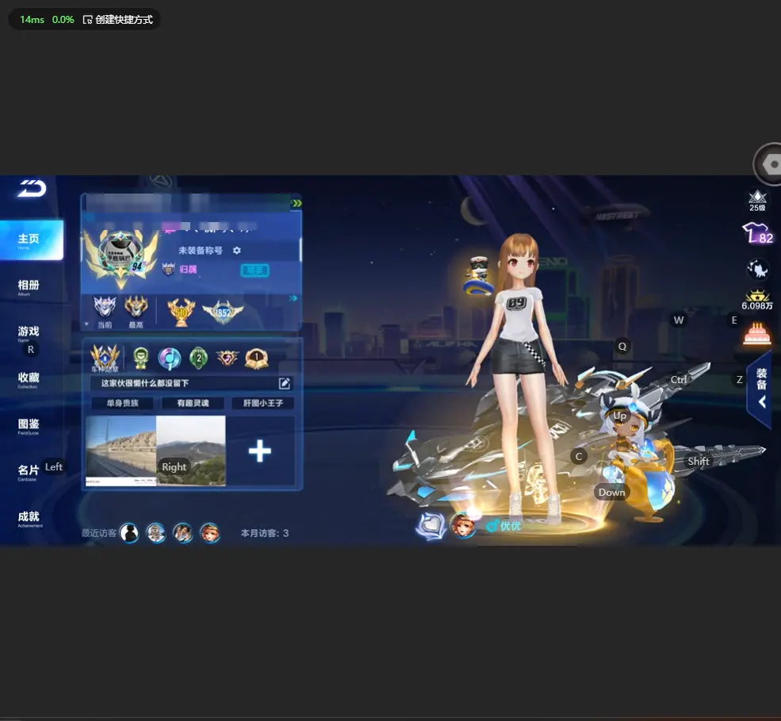The height and width of the screenshot is (721, 781).
Task: Click the winged purple note badge
Action: pyautogui.click(x=227, y=358)
